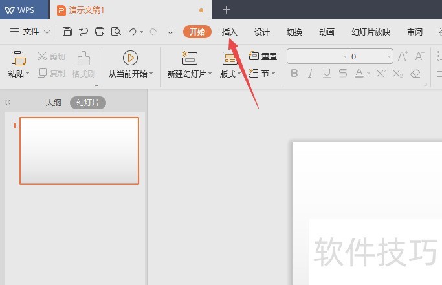Toggle Underline formatting
Screen dimensions: 442x285
(326, 74)
